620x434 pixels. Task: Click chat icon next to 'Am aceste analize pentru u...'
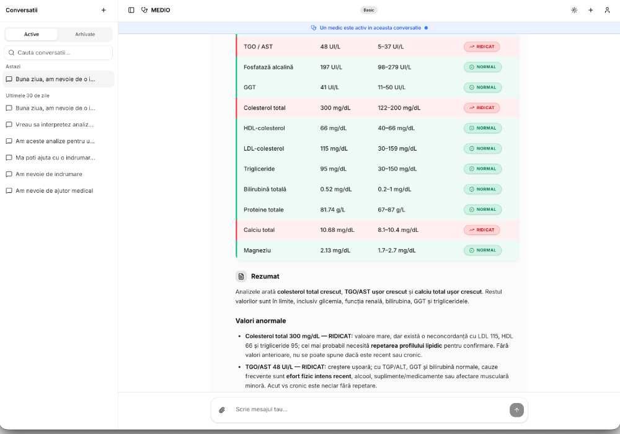click(x=9, y=141)
